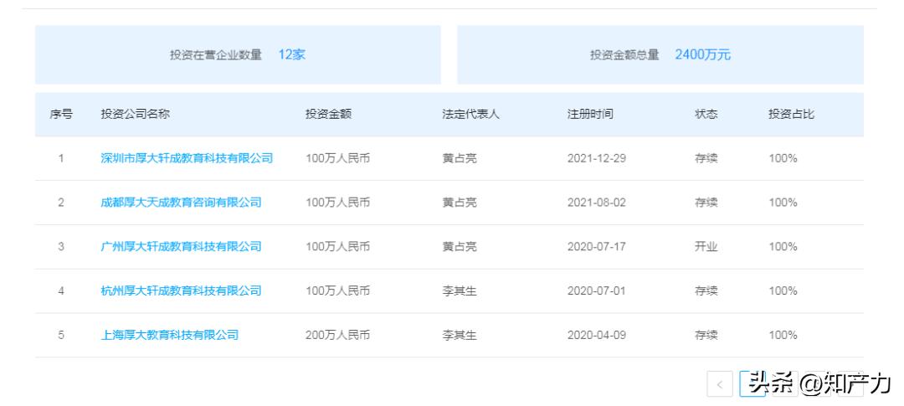Select the 投资在营企业数量 label
904x406 pixels.
point(216,54)
